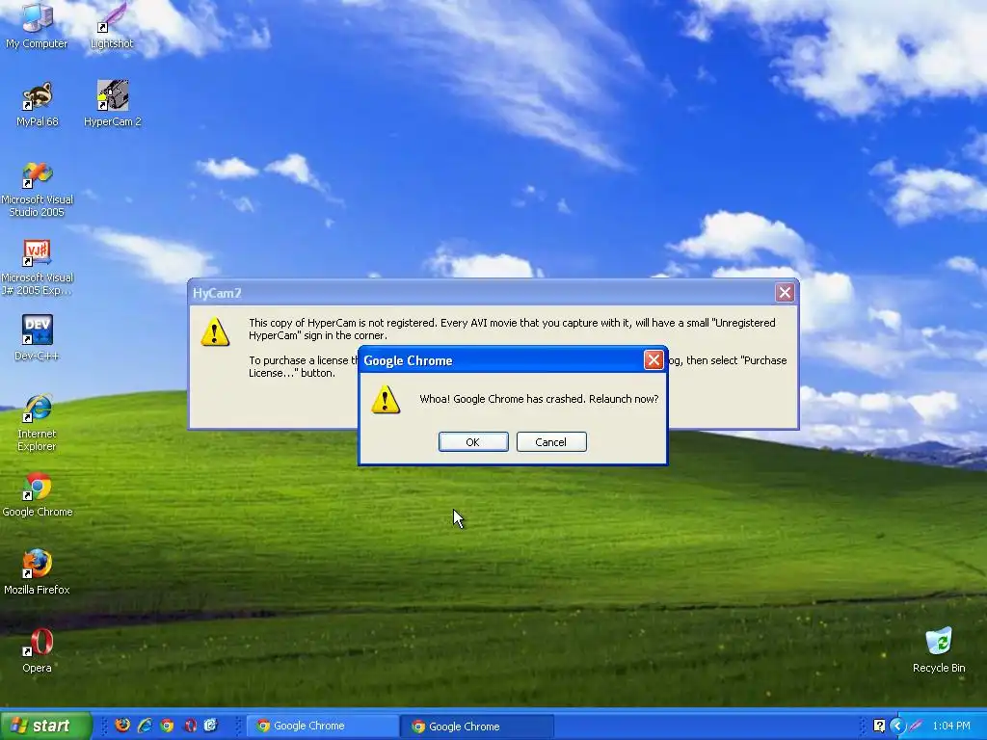The width and height of the screenshot is (987, 740).
Task: Click OK to relaunch Google Chrome
Action: tap(473, 441)
